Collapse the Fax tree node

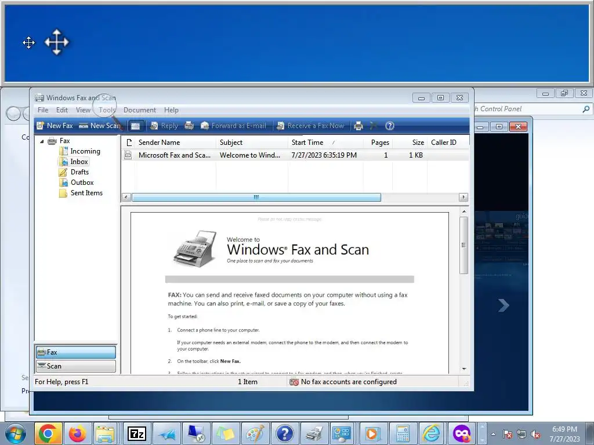tap(42, 141)
